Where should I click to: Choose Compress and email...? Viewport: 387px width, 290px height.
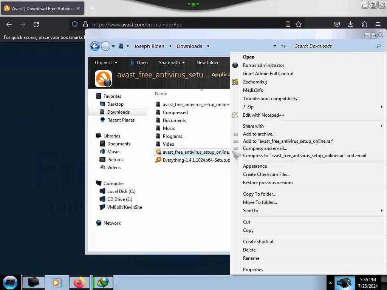point(265,148)
